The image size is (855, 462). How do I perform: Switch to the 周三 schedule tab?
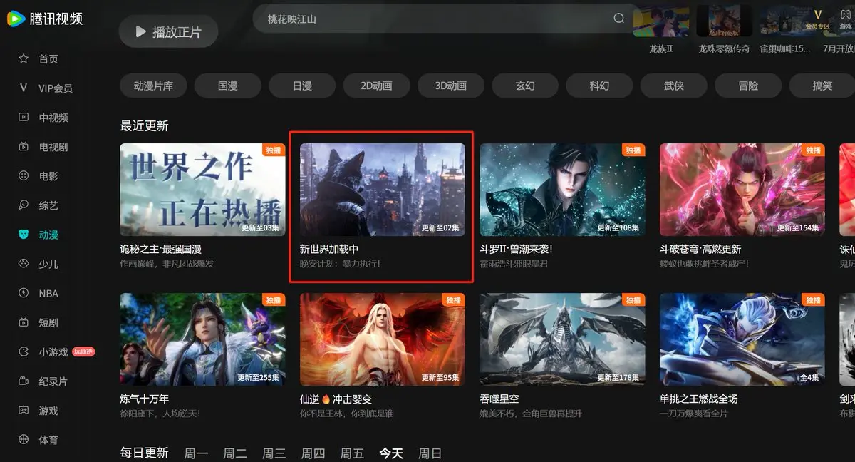tap(274, 453)
